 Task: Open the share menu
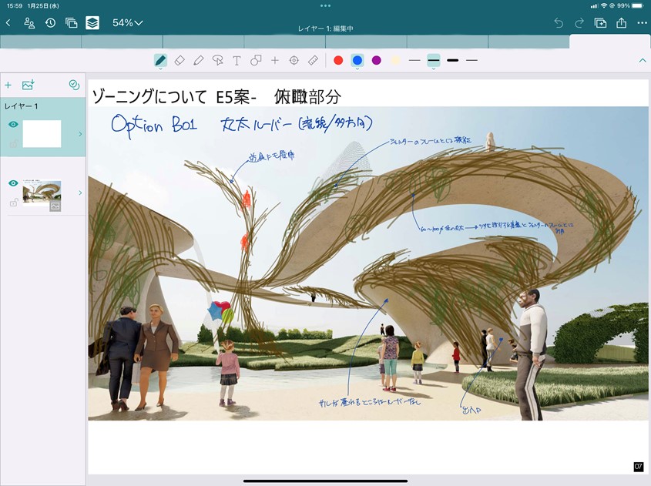622,23
